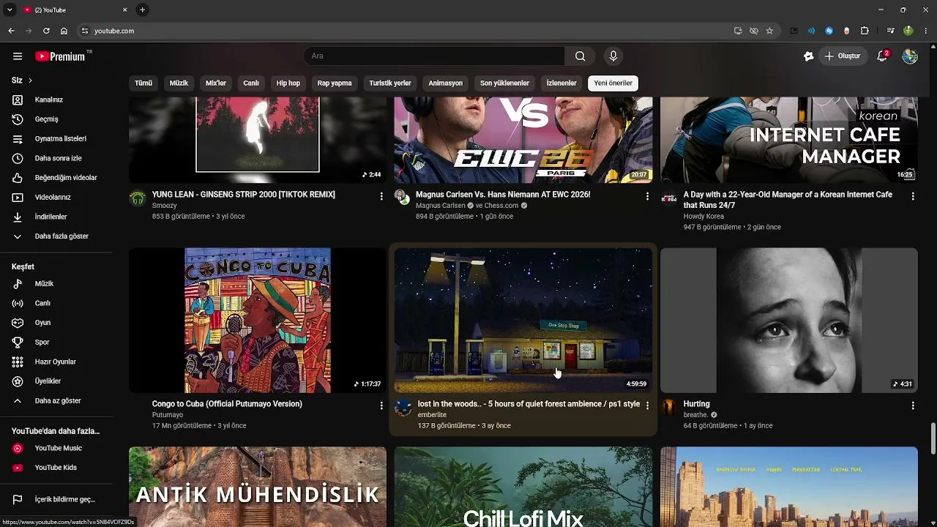Open YouTube Kids from the sidebar
Image resolution: width=937 pixels, height=527 pixels.
tap(56, 468)
